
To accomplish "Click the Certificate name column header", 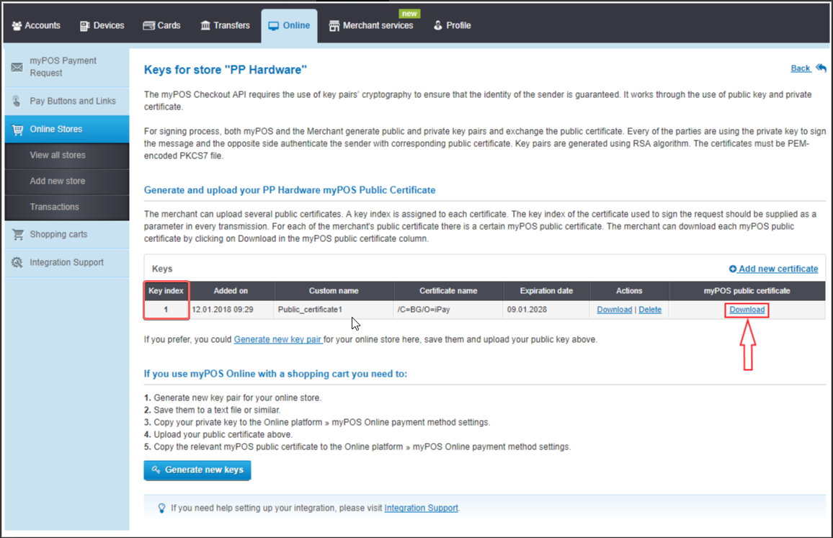I will point(447,291).
